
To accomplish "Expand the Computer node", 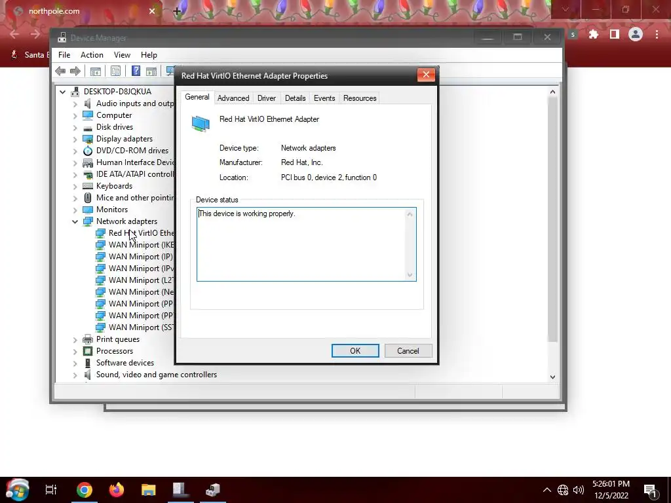I will tap(75, 115).
